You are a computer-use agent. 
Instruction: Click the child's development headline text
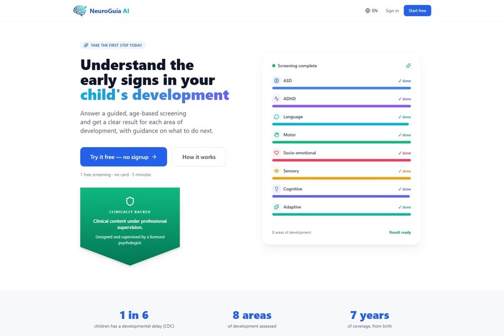[154, 95]
